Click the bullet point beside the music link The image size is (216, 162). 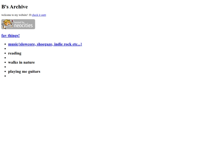point(5,44)
